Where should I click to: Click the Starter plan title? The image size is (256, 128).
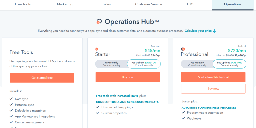[103, 54]
